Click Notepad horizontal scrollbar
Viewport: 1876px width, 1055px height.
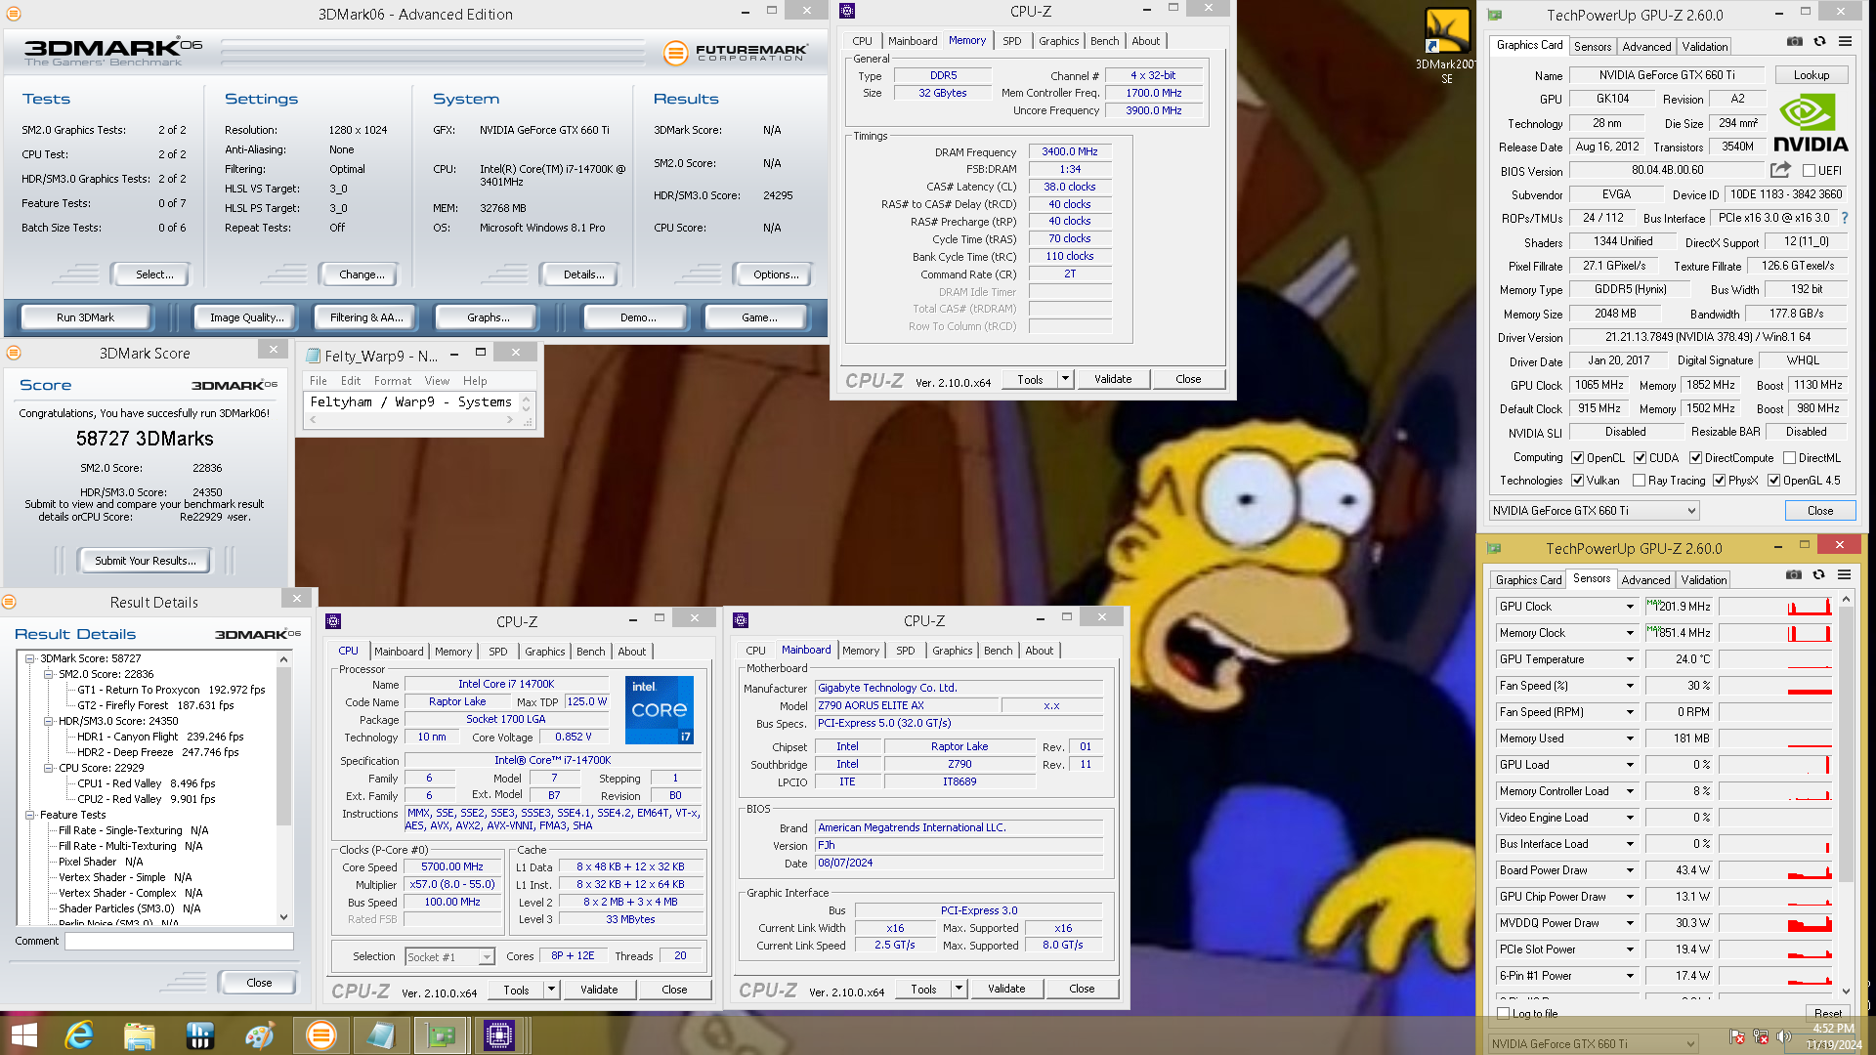(412, 420)
